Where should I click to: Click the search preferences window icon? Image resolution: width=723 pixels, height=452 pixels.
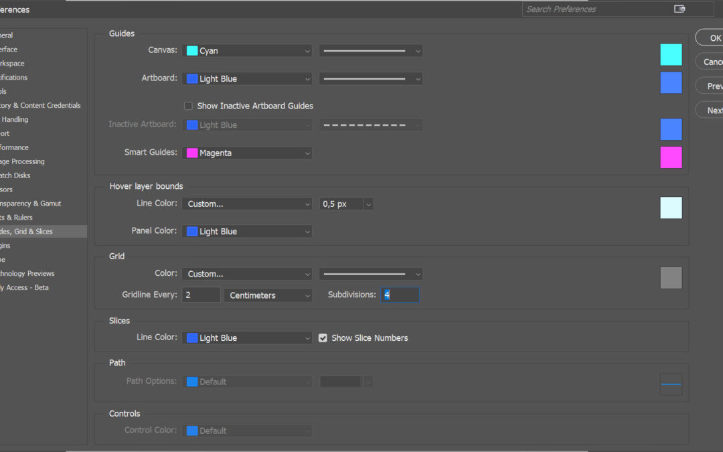[679, 9]
